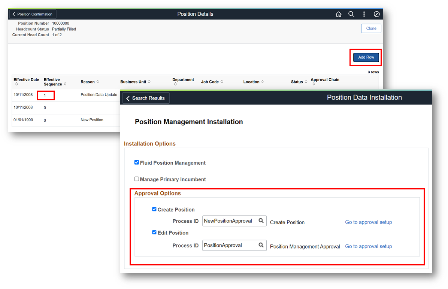Open the Actions menu (three dots)

(x=364, y=14)
